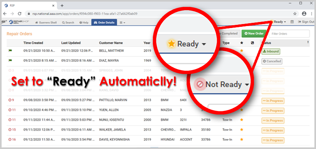Image resolution: width=316 pixels, height=149 pixels.
Task: Select customer DAVIS, KEYONNISHA
Action: [x=114, y=139]
